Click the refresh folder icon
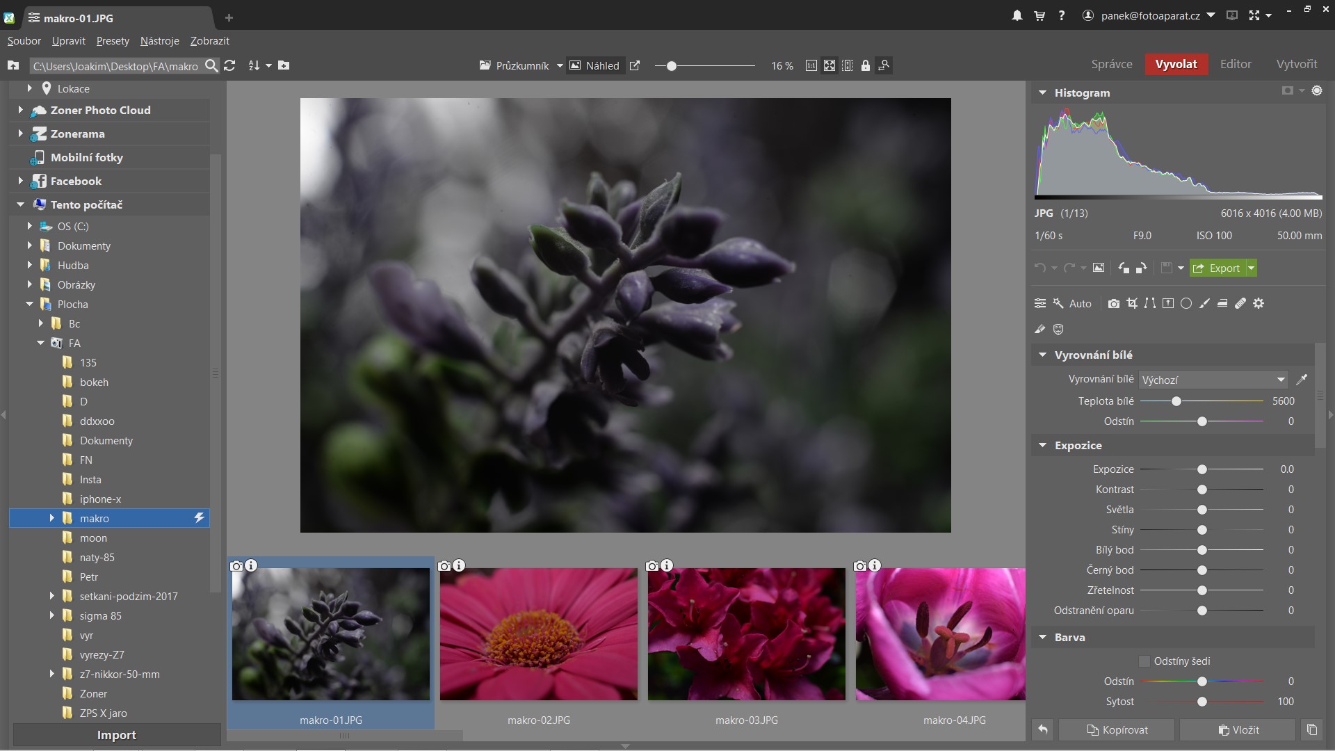 point(229,65)
